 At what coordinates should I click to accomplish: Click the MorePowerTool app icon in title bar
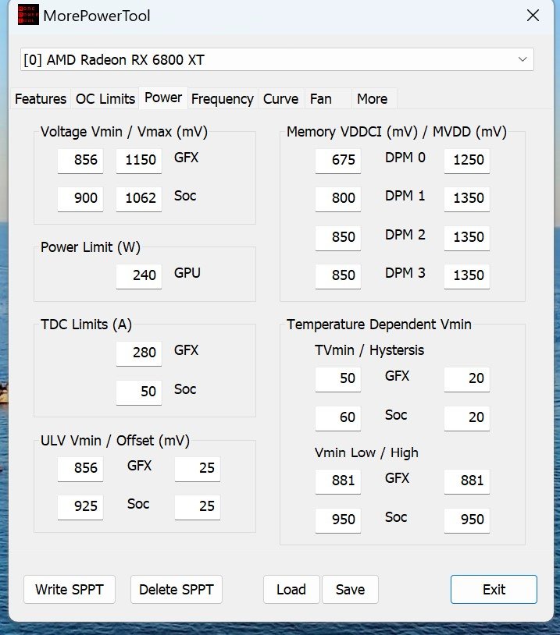click(x=28, y=15)
